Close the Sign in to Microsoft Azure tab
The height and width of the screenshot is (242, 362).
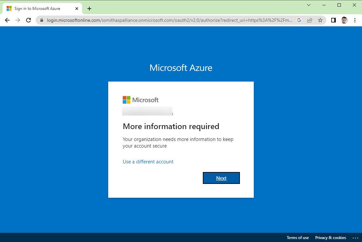(x=77, y=9)
